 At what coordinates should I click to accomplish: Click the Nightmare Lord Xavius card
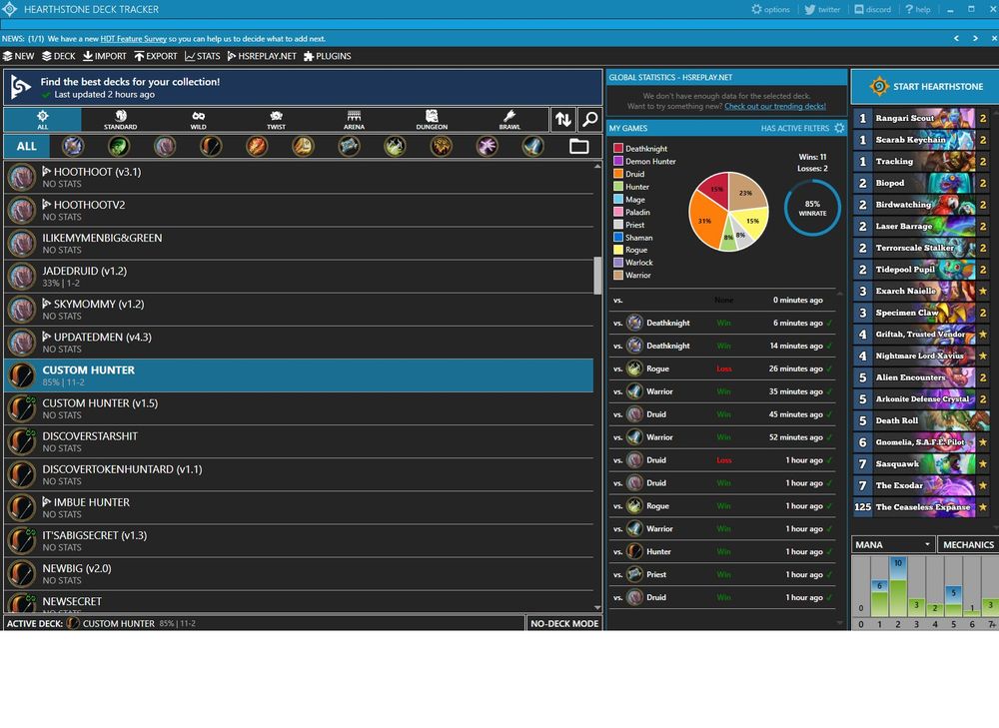[921, 357]
